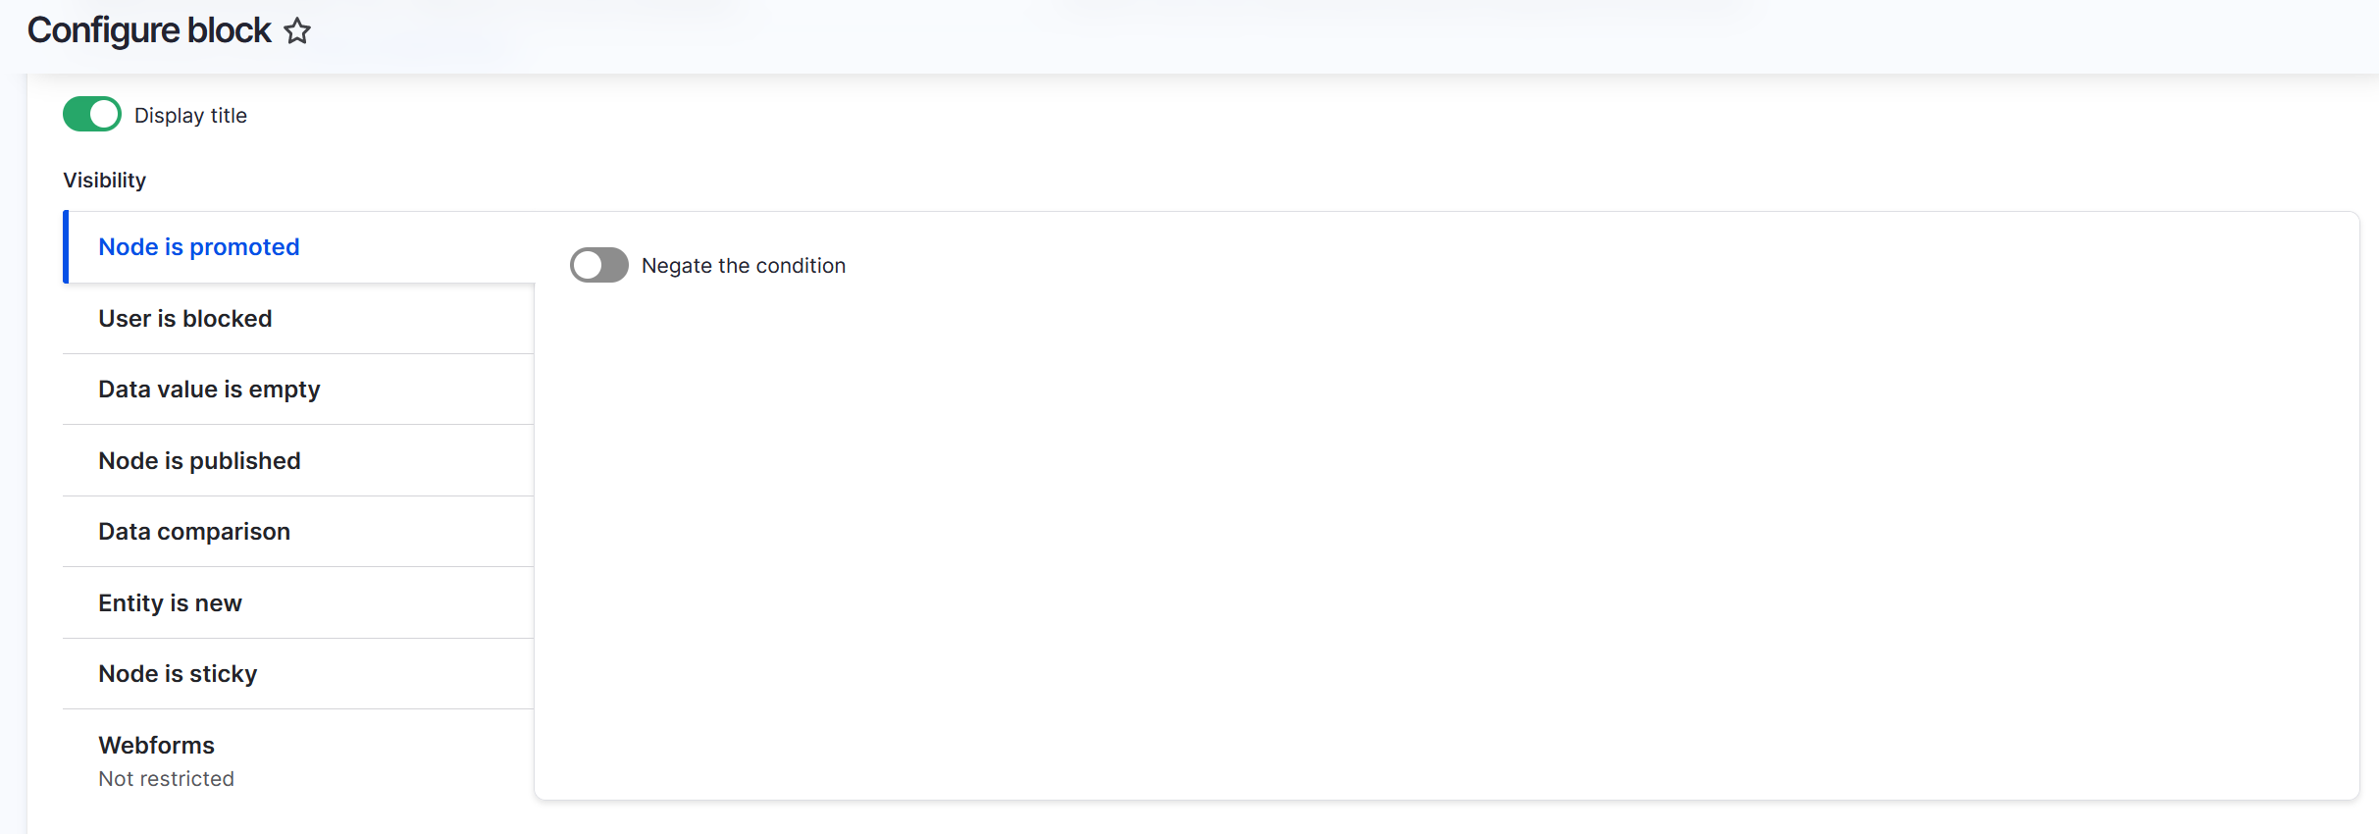Image resolution: width=2379 pixels, height=834 pixels.
Task: Select the Node is promoted tab
Action: click(199, 247)
